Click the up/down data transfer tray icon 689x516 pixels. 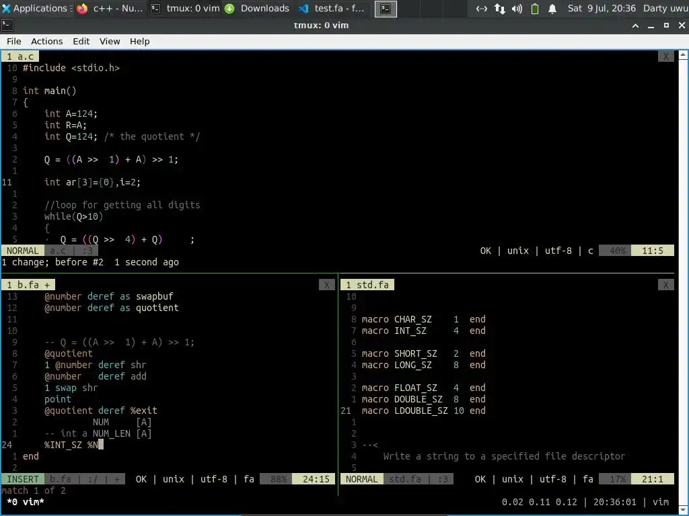tap(500, 8)
